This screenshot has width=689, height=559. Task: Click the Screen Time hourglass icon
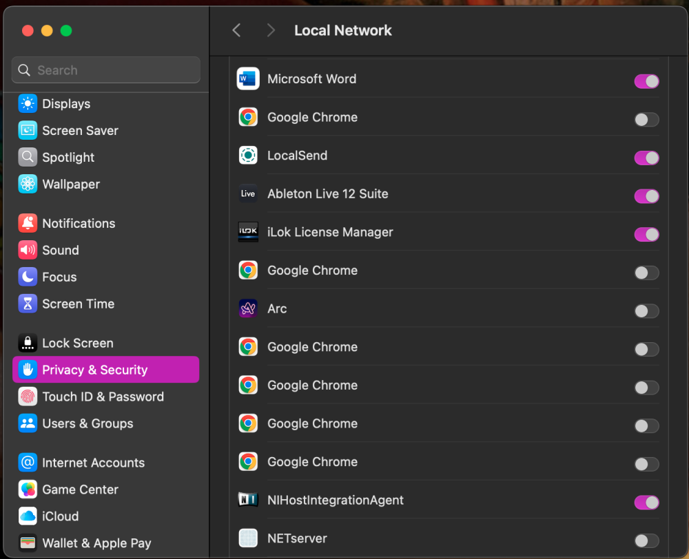click(28, 304)
